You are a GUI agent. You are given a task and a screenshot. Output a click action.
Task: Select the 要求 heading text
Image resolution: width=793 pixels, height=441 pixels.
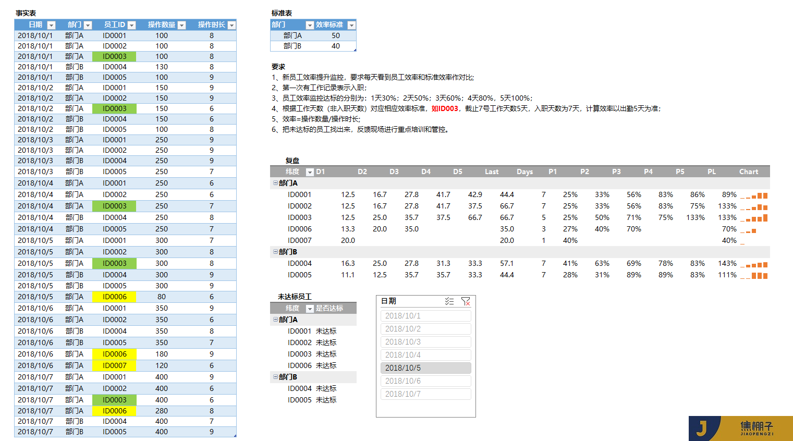(278, 67)
